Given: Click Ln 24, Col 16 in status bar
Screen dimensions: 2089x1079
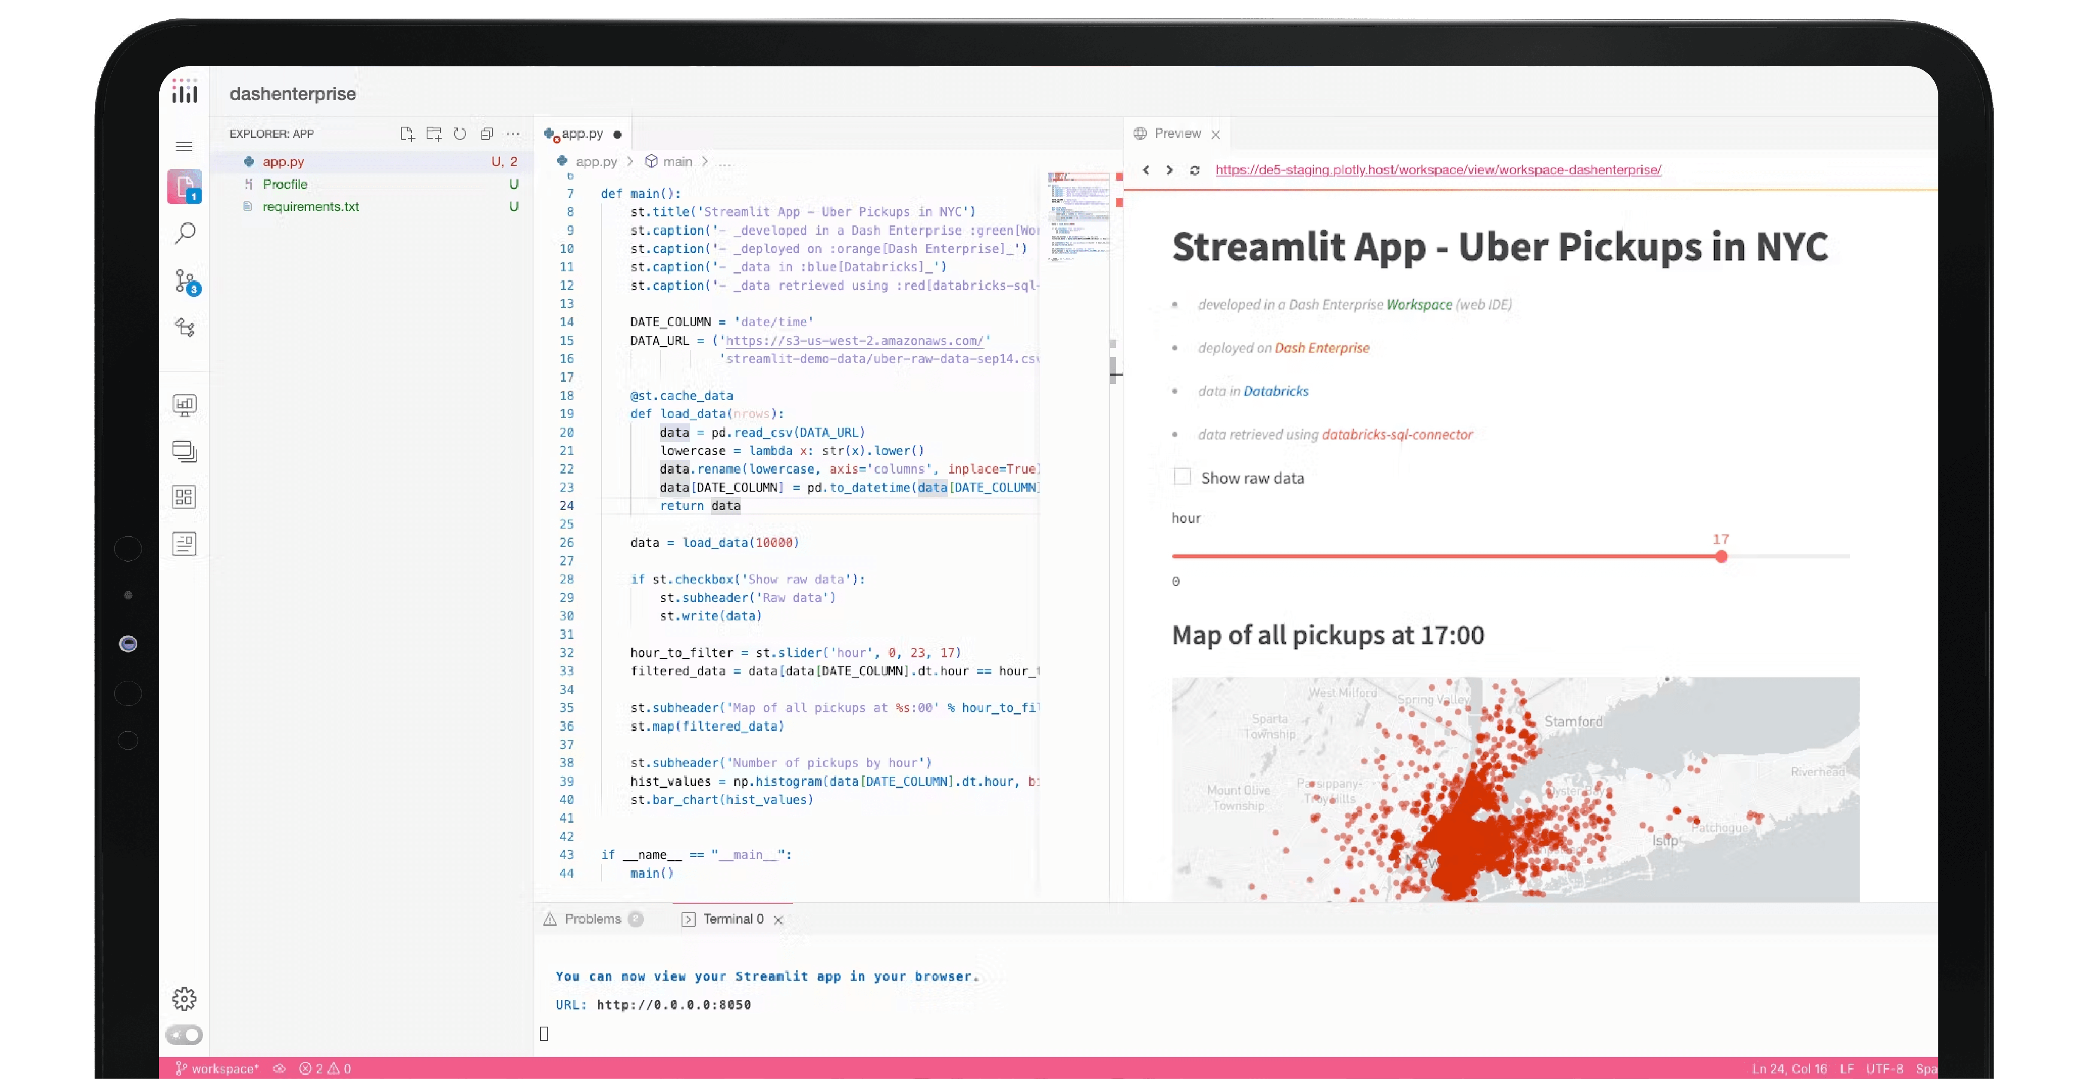Looking at the screenshot, I should coord(1789,1068).
